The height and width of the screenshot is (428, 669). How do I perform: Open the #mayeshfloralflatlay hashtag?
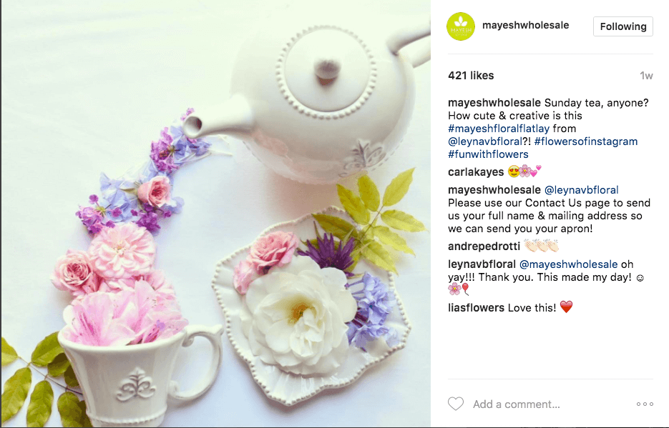[x=499, y=129]
